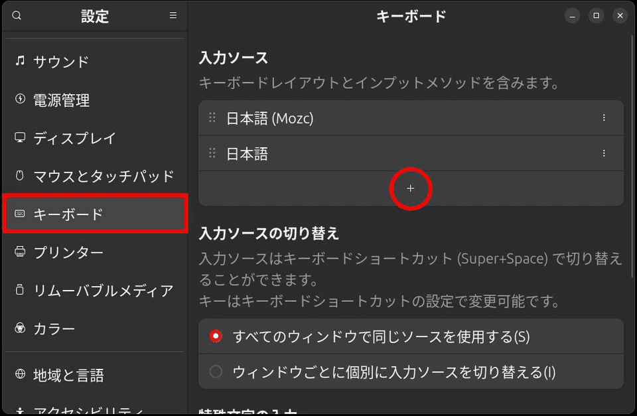Image resolution: width=637 pixels, height=416 pixels.
Task: Open ディスプレイ settings
Action: pos(70,138)
